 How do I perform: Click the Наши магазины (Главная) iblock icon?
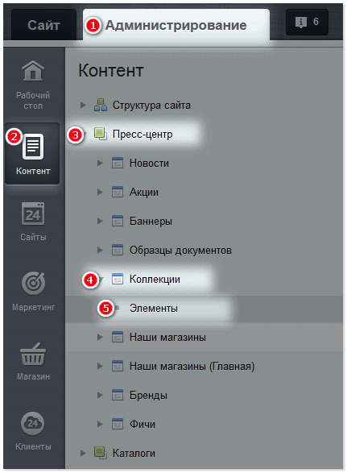118,366
